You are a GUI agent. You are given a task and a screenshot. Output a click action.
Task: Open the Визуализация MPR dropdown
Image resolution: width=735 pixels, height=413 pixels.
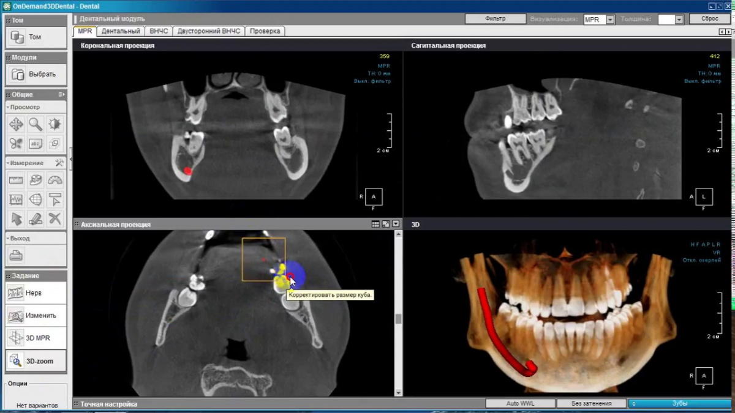point(610,20)
